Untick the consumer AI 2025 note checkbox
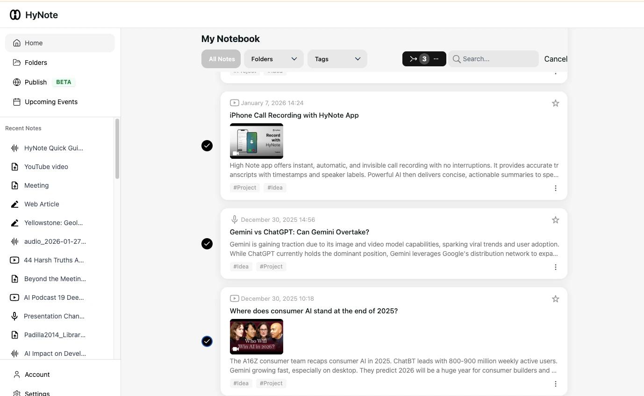This screenshot has width=644, height=396. coord(207,341)
